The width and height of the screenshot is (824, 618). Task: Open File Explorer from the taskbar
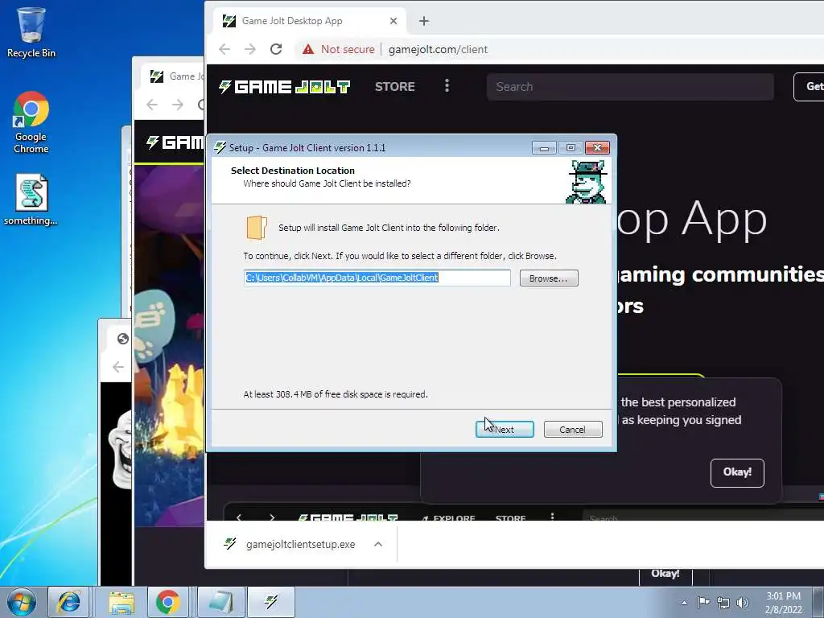(122, 602)
